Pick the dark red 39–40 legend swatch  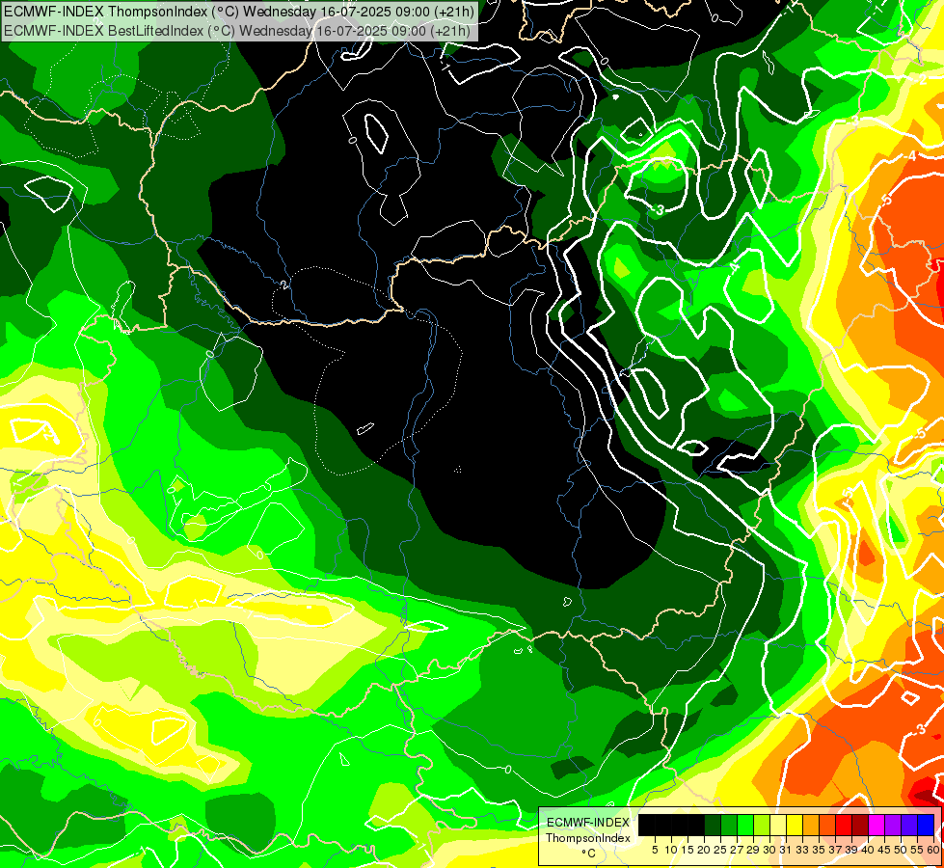click(861, 826)
